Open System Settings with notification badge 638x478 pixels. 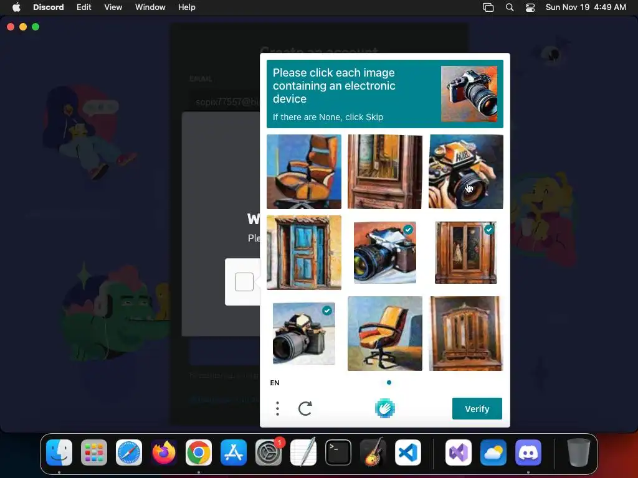pos(269,452)
